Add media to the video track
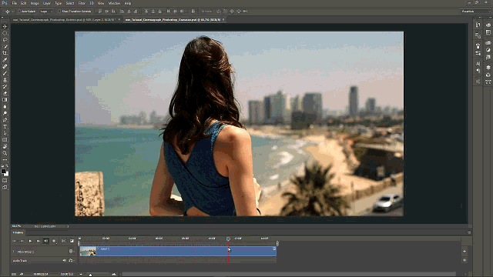Viewport: 493px width, 277px height. pyautogui.click(x=464, y=252)
